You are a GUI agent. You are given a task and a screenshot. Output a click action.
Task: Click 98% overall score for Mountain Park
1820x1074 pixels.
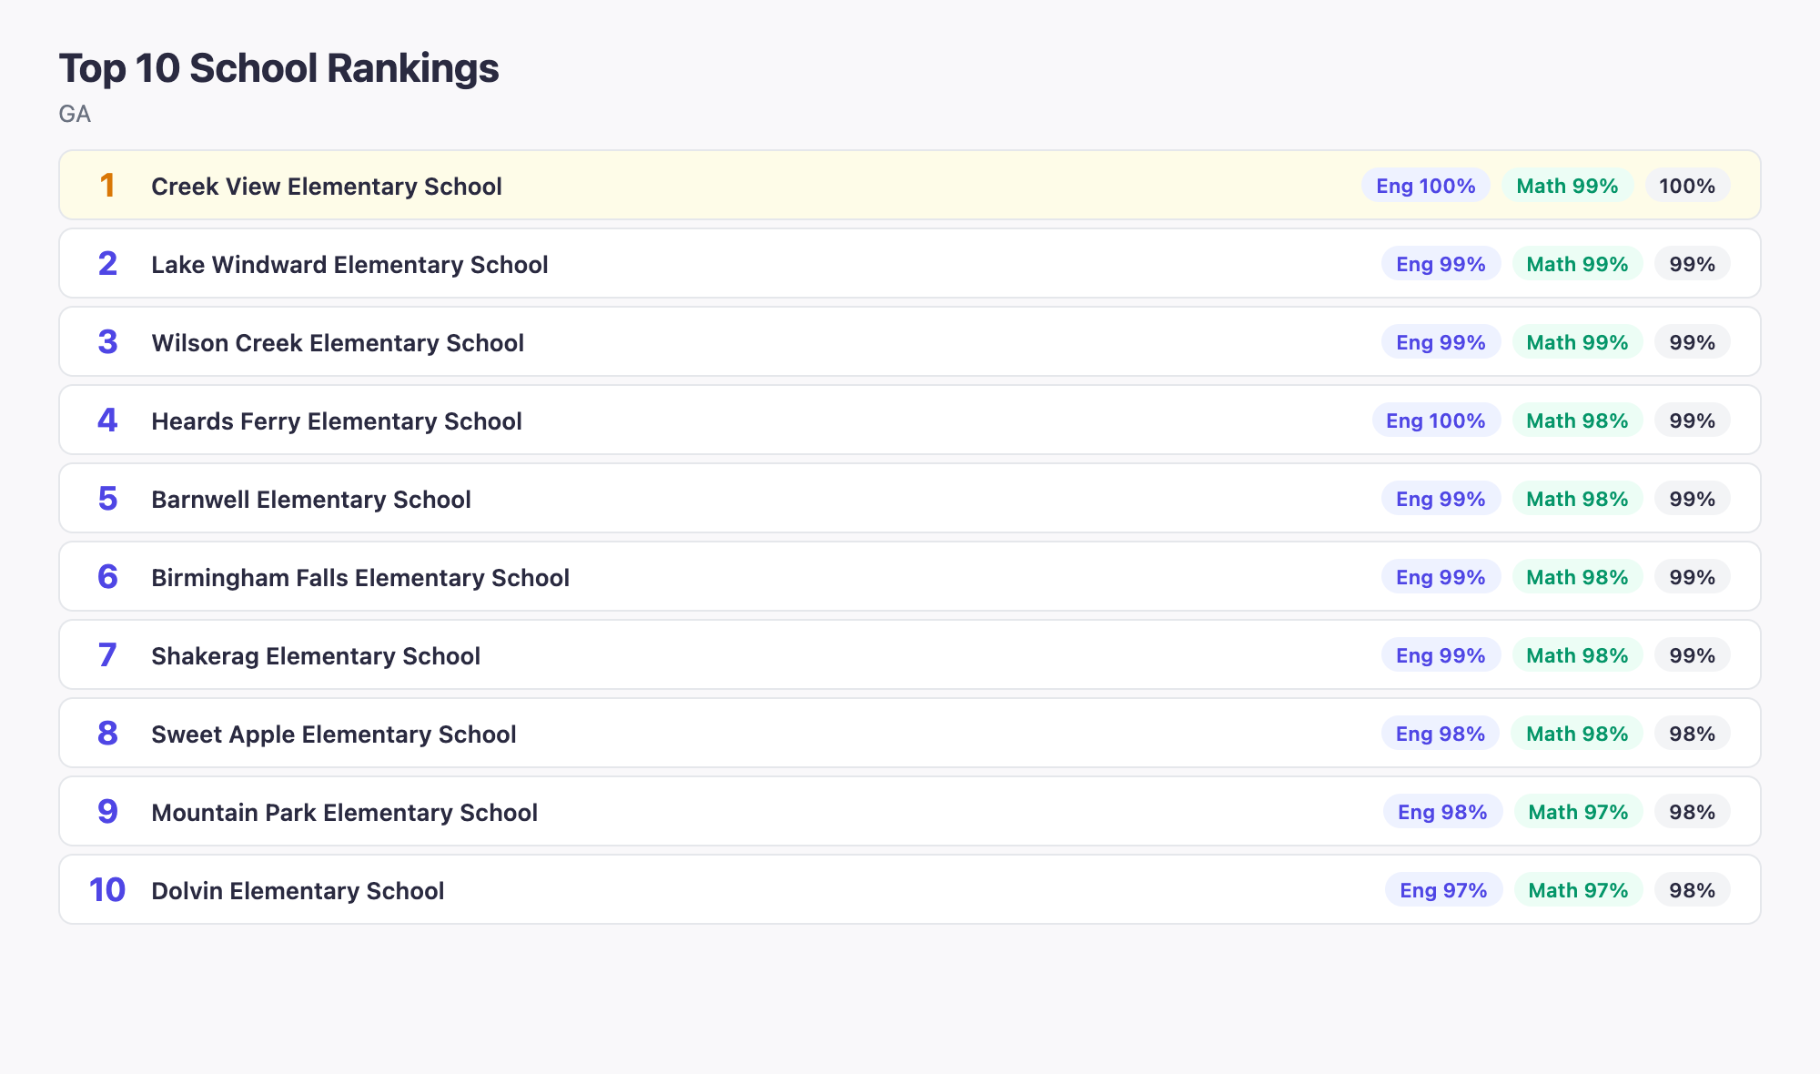[x=1693, y=812]
